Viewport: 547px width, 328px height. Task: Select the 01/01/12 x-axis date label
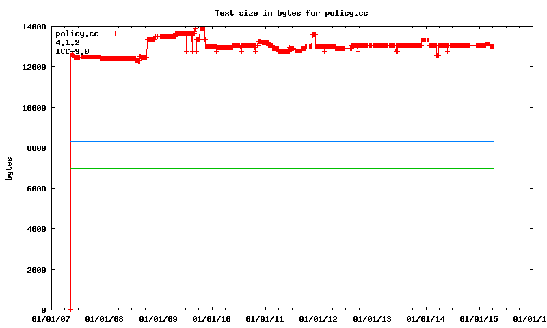319,319
